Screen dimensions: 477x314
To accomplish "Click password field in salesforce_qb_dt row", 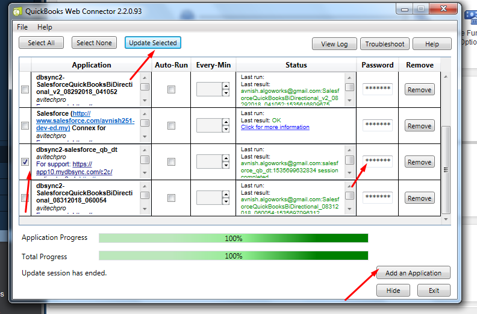I will (x=378, y=161).
